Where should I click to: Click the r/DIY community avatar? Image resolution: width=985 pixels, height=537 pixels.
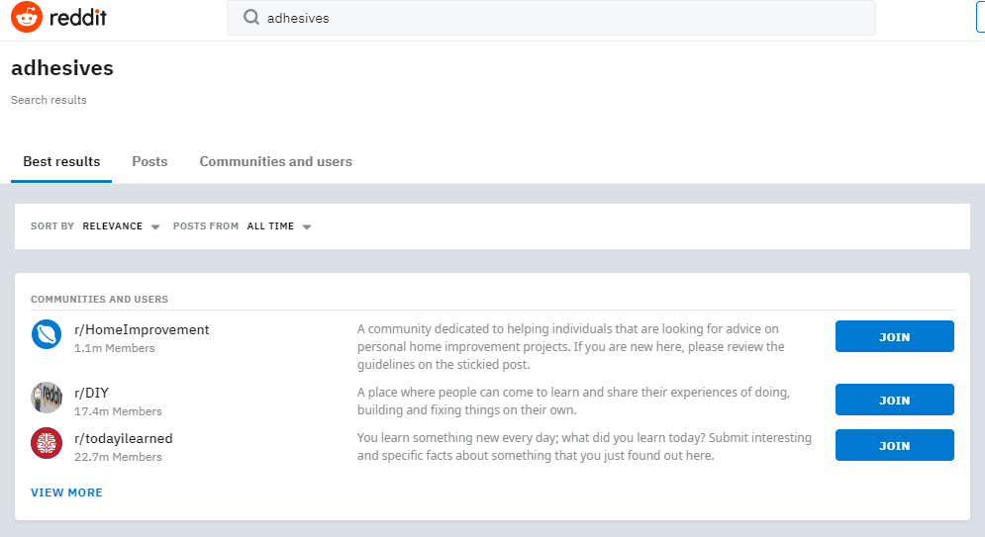(x=47, y=398)
